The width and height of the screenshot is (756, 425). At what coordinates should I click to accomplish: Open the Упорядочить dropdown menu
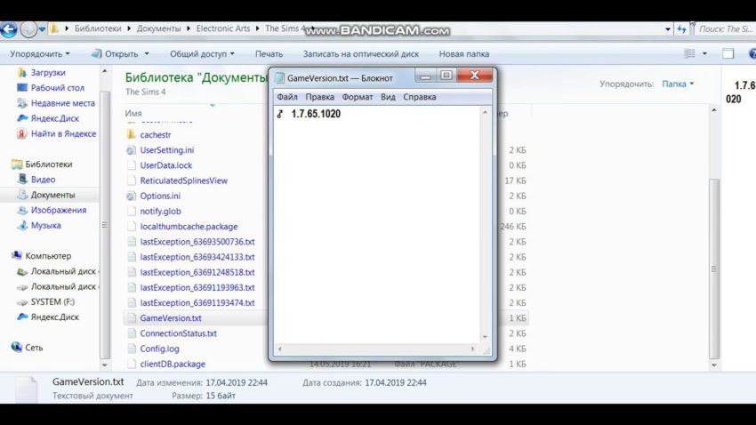39,53
